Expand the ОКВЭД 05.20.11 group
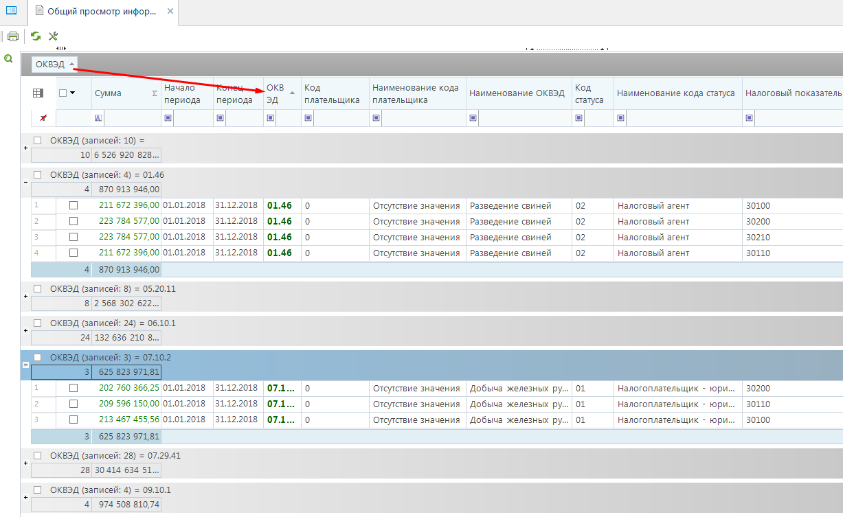The height and width of the screenshot is (517, 843). click(25, 296)
